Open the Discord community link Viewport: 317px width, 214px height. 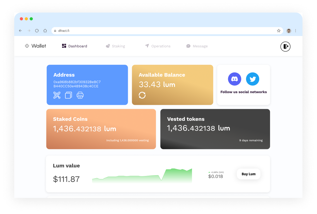click(x=235, y=79)
